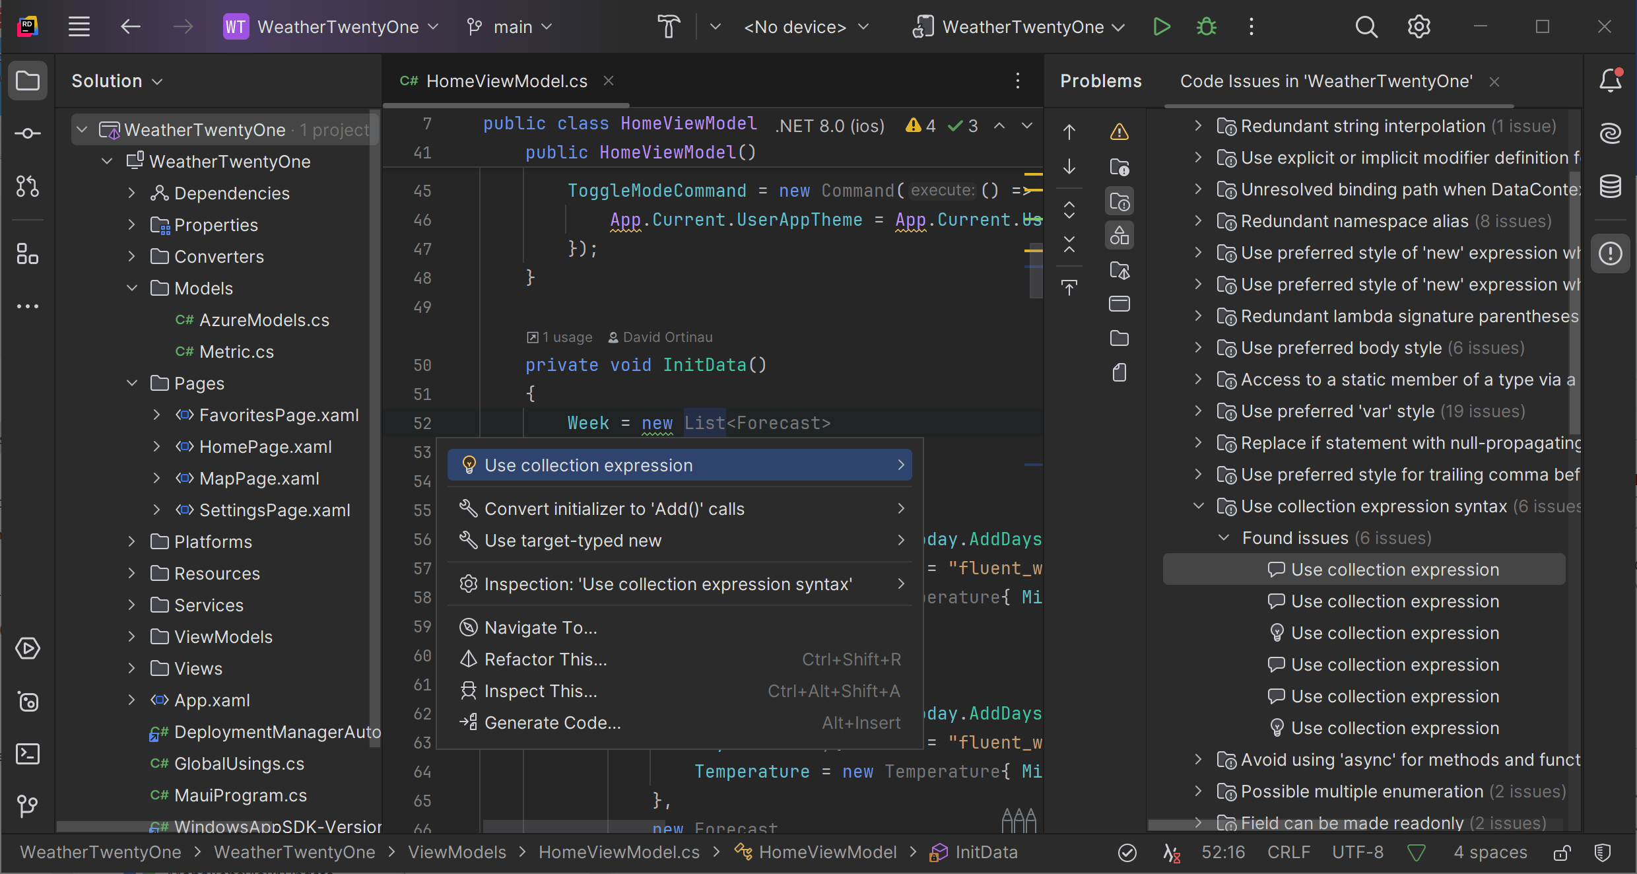This screenshot has height=874, width=1637.
Task: Open the Commit tool window
Action: pos(28,134)
